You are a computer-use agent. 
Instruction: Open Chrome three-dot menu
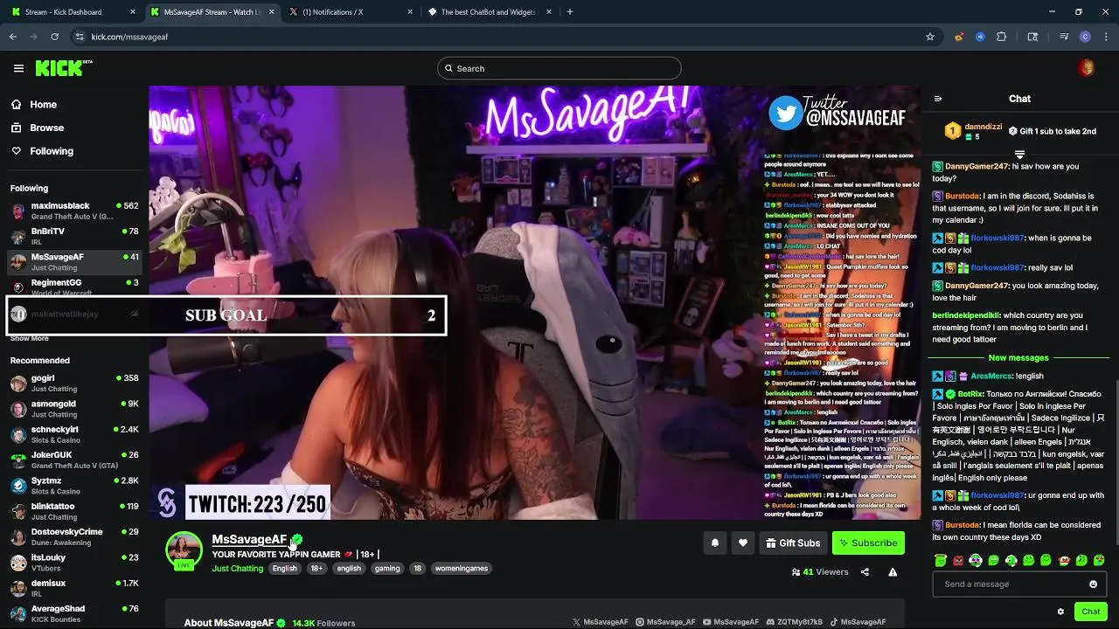point(1104,37)
